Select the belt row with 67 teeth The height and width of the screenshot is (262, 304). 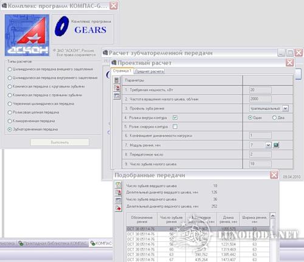[x=198, y=260]
